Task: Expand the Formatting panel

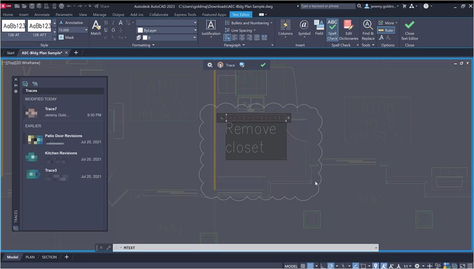Action: (143, 45)
